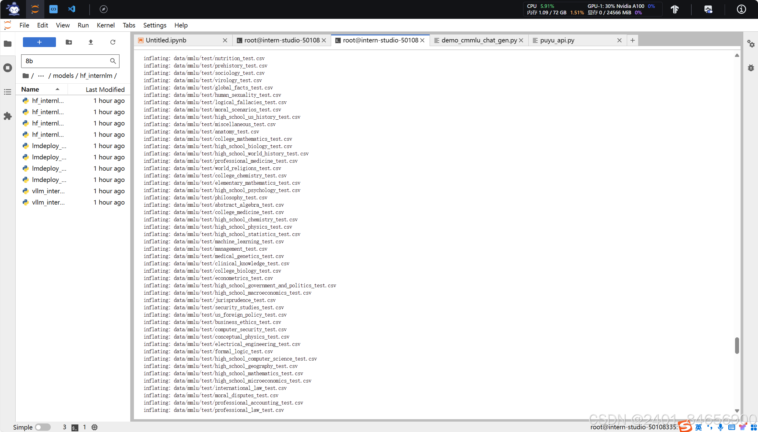Click the upload files icon
The width and height of the screenshot is (758, 432).
91,42
